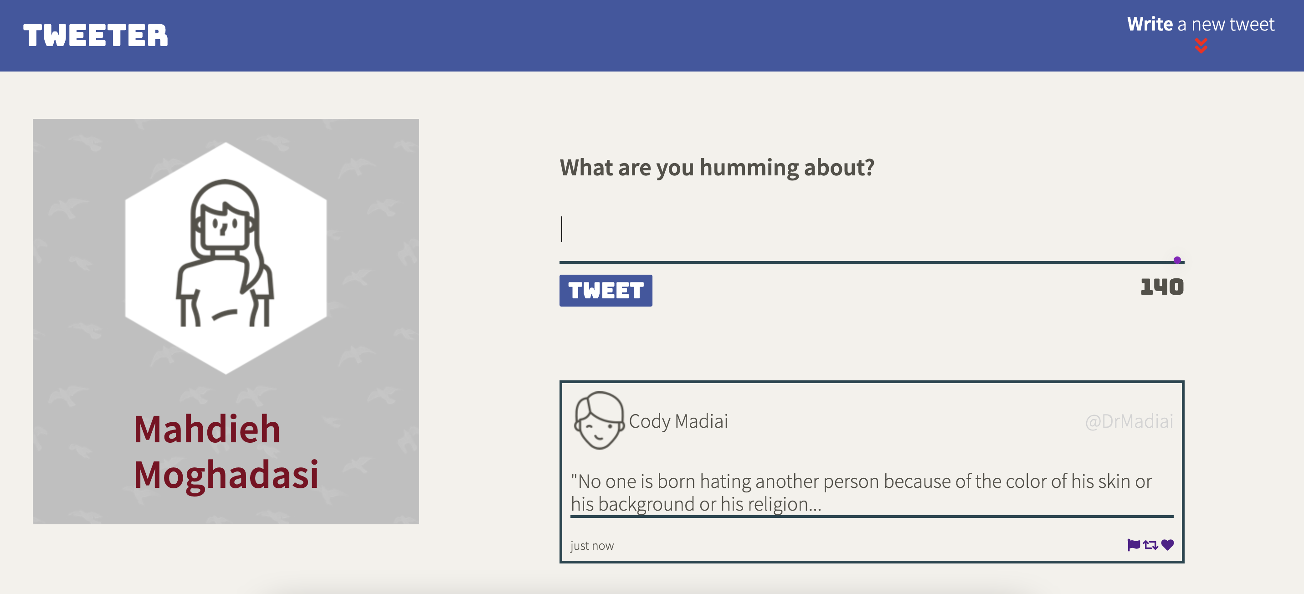
Task: Click the blue header navigation bar
Action: point(652,36)
